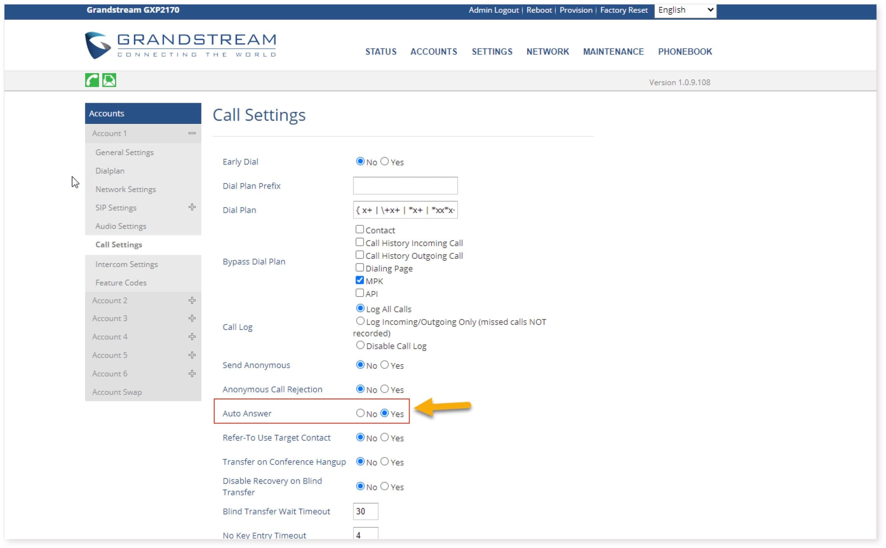
Task: Click the Accounts sidebar header
Action: [143, 113]
